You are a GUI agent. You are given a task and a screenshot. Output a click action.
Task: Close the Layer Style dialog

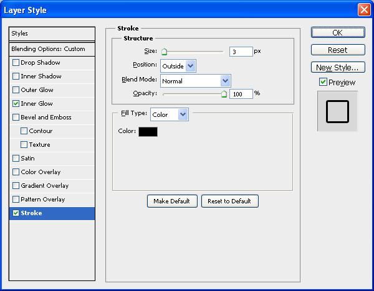[x=364, y=10]
